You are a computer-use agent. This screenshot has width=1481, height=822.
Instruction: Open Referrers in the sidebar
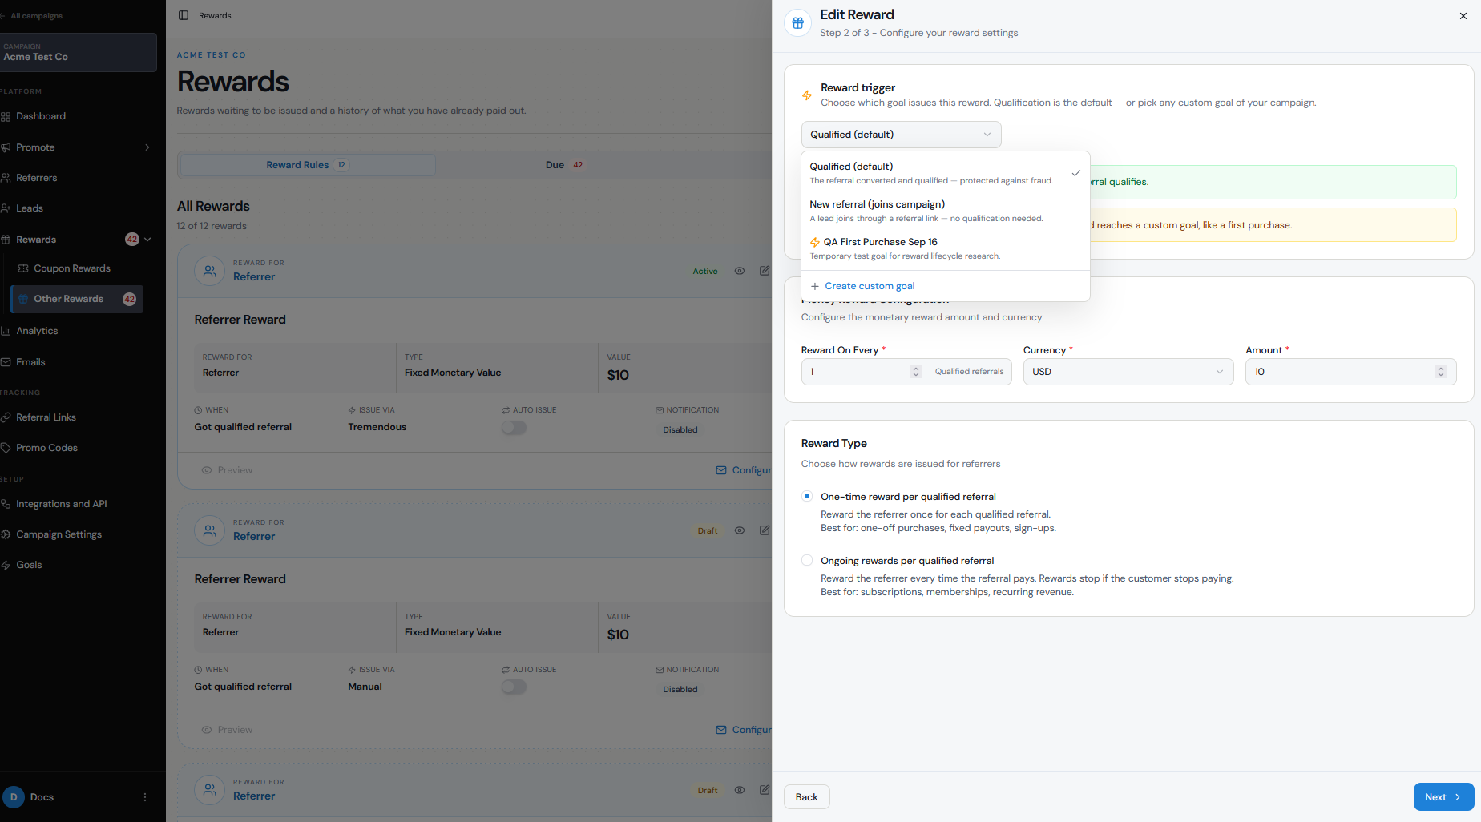click(37, 178)
